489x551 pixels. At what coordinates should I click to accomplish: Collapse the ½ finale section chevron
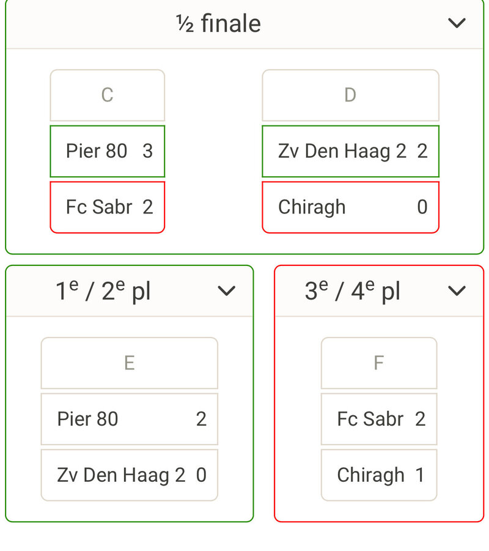pos(457,24)
